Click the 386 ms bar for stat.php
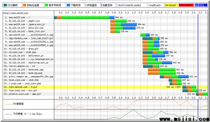 [x=156, y=52]
